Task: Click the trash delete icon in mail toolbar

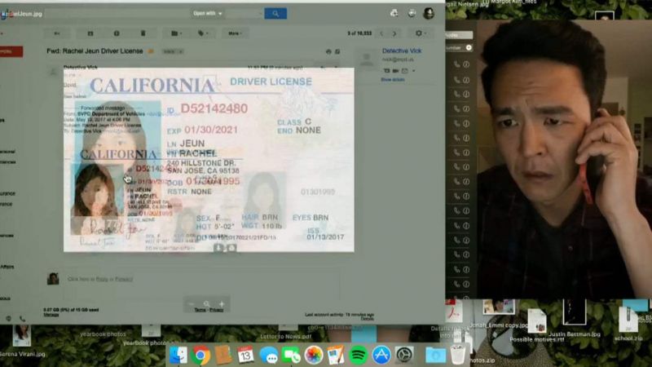Action: [x=143, y=33]
